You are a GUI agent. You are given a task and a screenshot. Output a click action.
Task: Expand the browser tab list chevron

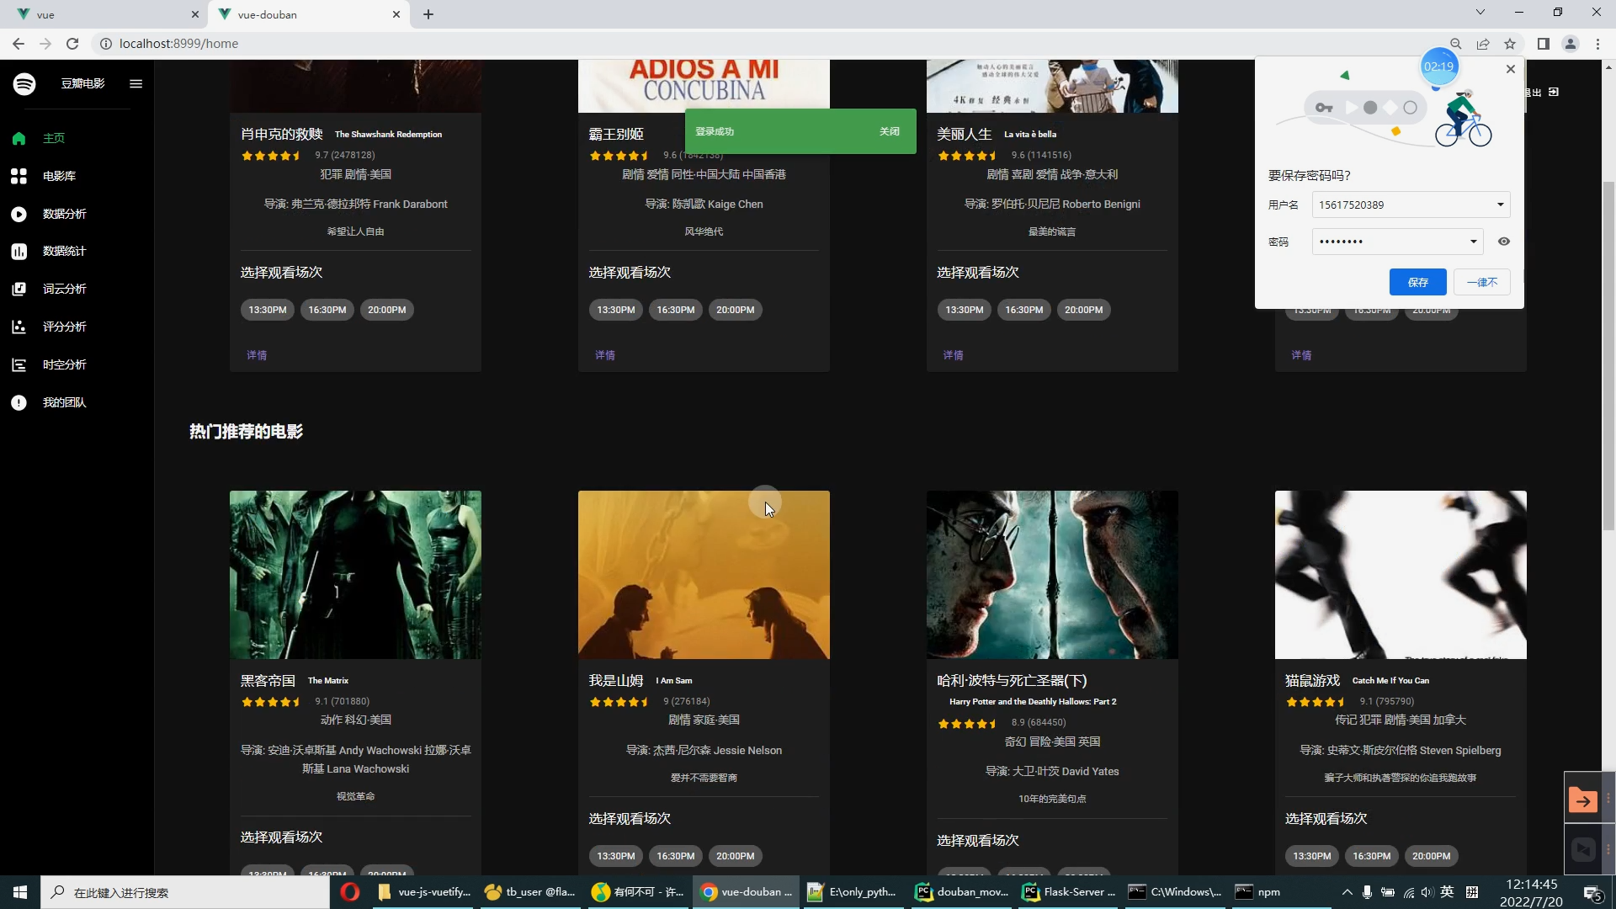point(1480,12)
